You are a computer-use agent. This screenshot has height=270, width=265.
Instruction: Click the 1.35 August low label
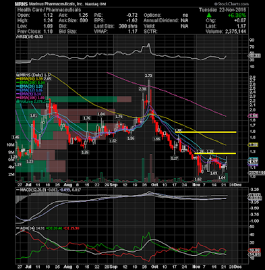point(85,152)
